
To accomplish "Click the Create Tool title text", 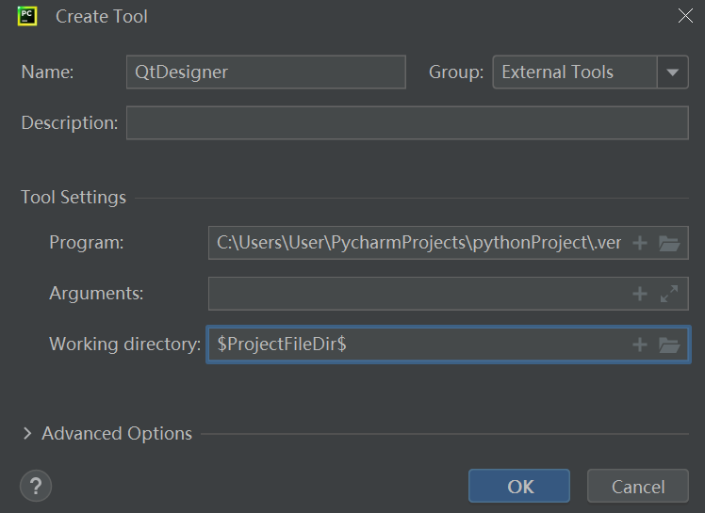I will tap(102, 17).
